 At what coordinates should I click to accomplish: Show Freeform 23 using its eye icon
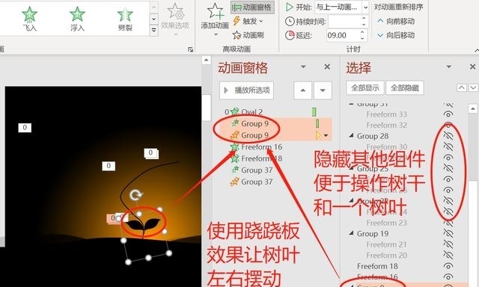point(448,223)
